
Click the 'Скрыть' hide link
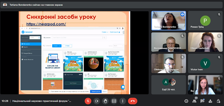point(104,92)
